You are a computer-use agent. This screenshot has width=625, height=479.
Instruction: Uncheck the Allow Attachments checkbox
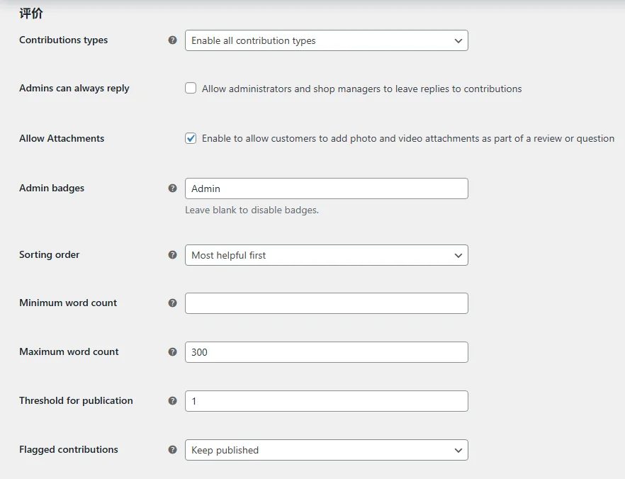[191, 138]
